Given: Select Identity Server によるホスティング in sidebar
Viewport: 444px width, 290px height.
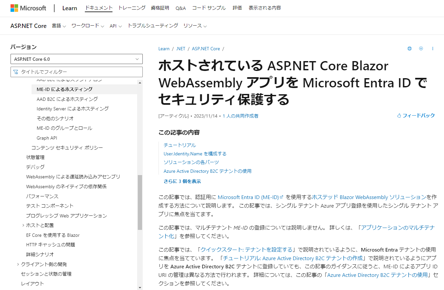Looking at the screenshot, I should tap(73, 109).
